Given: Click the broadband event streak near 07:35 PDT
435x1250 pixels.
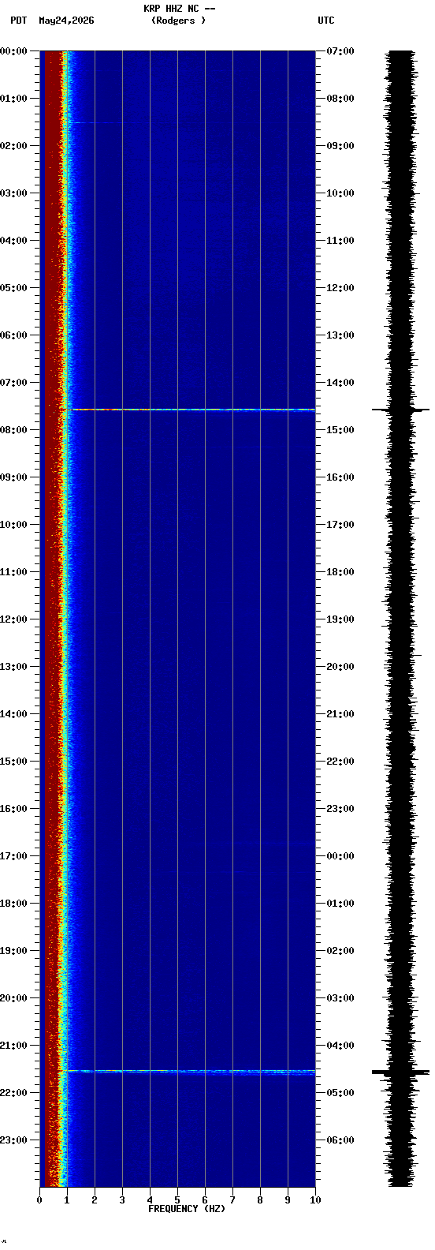Looking at the screenshot, I should tap(193, 410).
